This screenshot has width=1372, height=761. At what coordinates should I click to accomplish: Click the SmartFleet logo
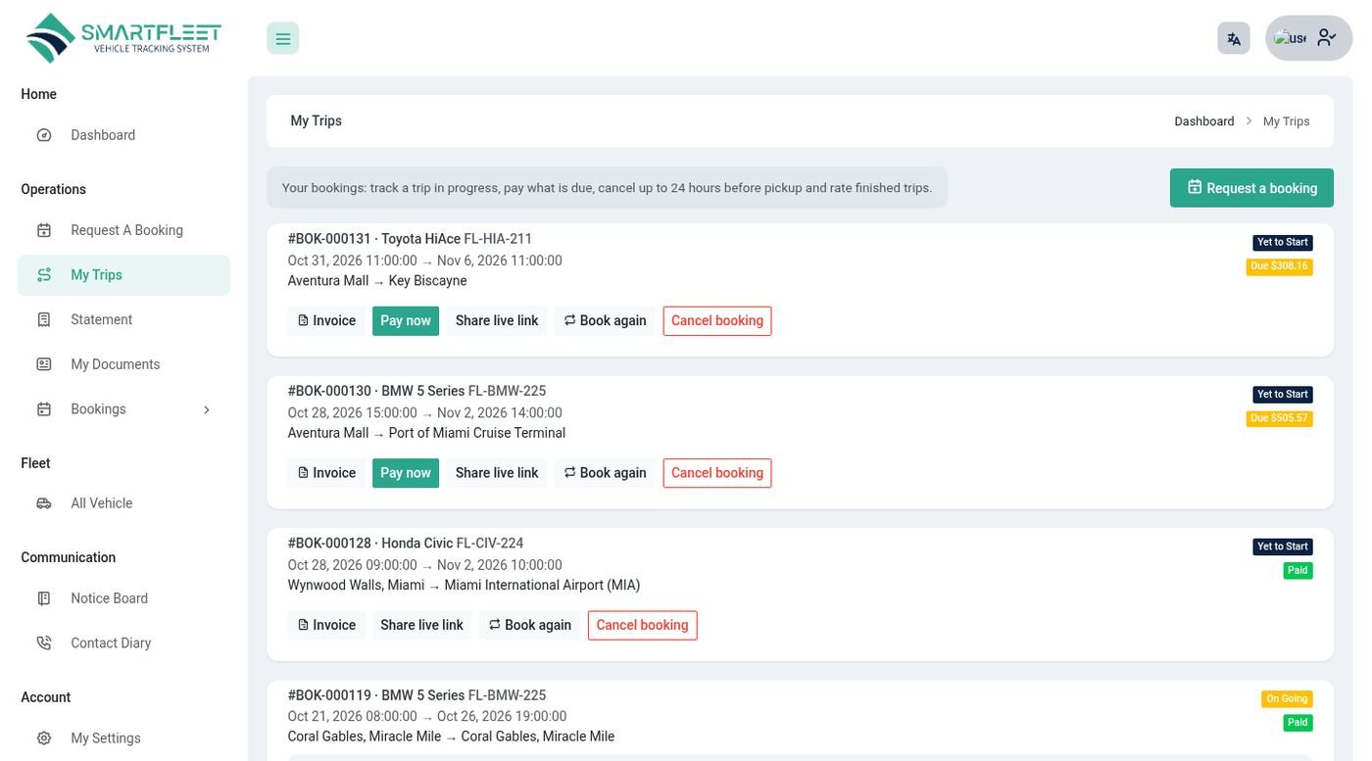[x=123, y=38]
